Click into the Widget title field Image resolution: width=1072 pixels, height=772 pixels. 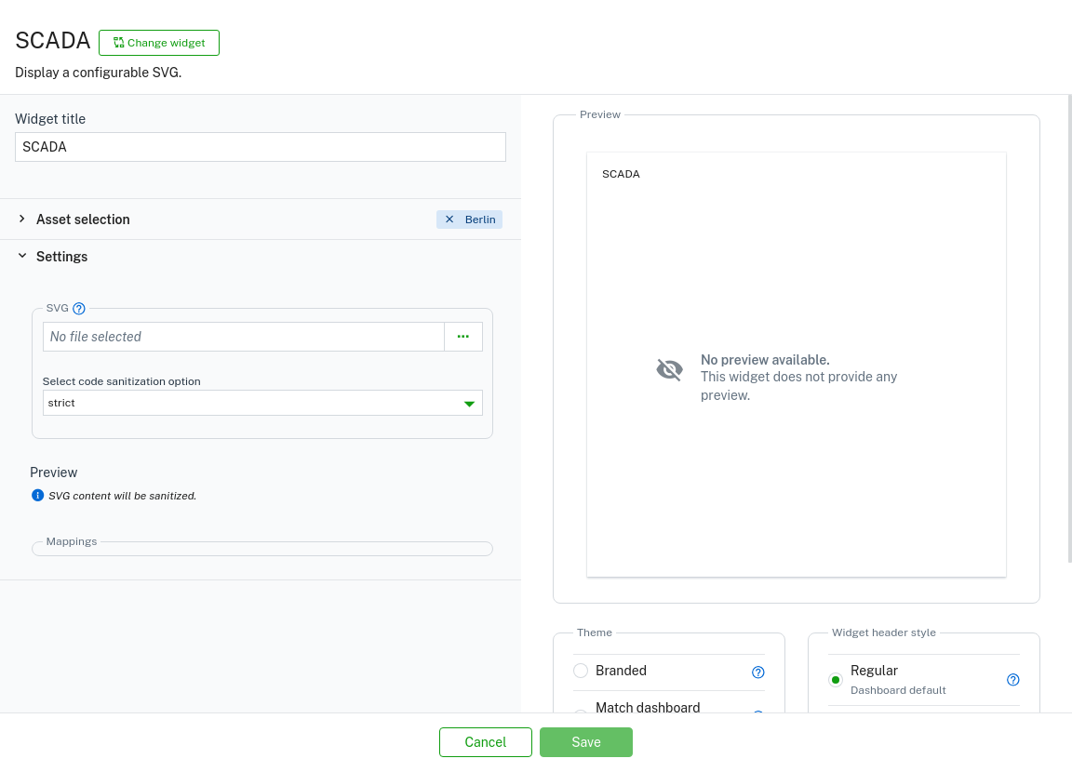pos(261,147)
